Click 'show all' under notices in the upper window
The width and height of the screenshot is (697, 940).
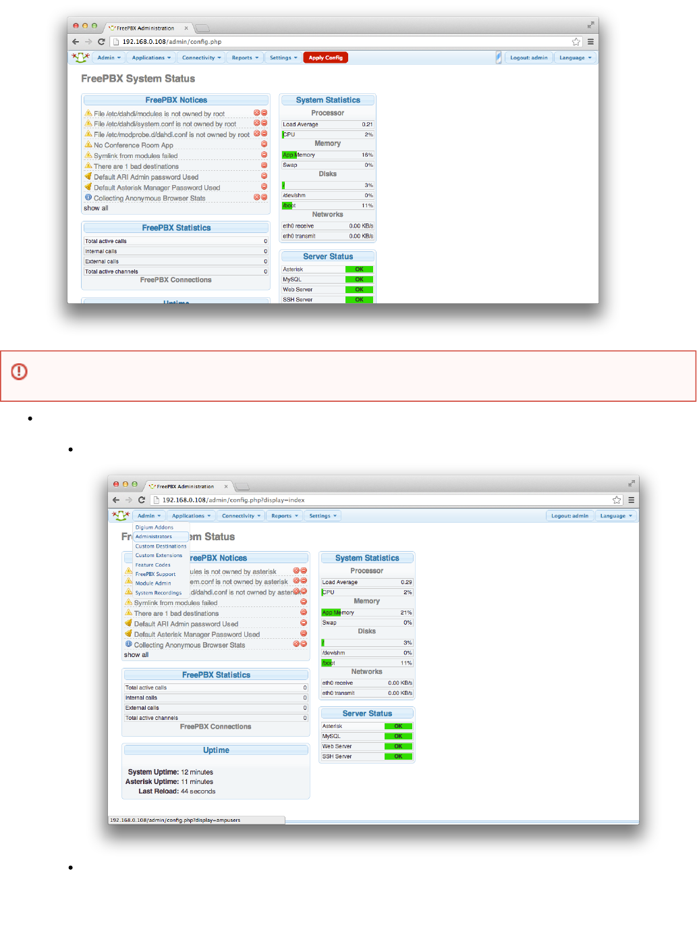click(96, 208)
